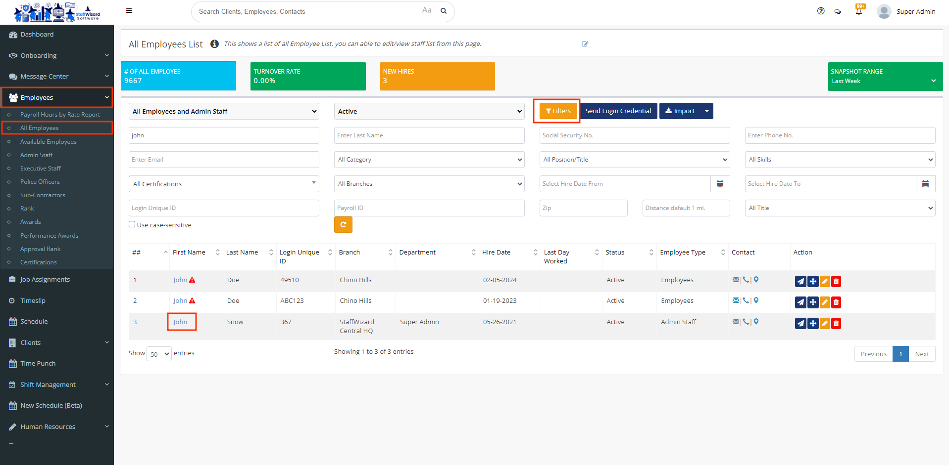949x465 pixels.
Task: Open the notifications bell icon
Action: point(859,11)
